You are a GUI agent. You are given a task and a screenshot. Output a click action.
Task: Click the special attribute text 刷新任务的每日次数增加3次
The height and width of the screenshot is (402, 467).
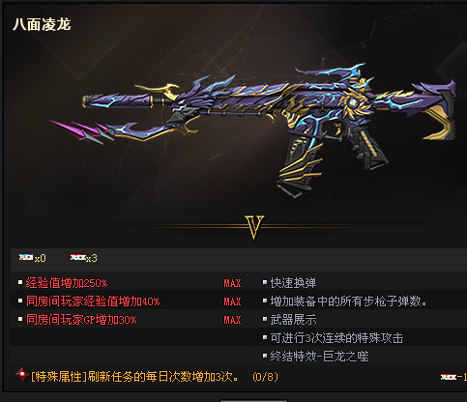pos(163,377)
